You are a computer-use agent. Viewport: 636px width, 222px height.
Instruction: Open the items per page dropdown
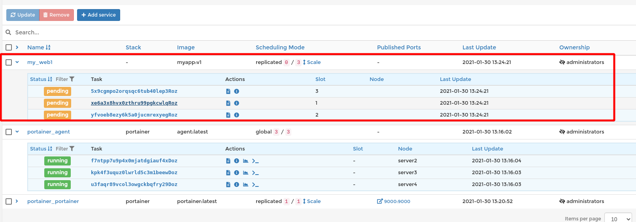[x=618, y=218]
